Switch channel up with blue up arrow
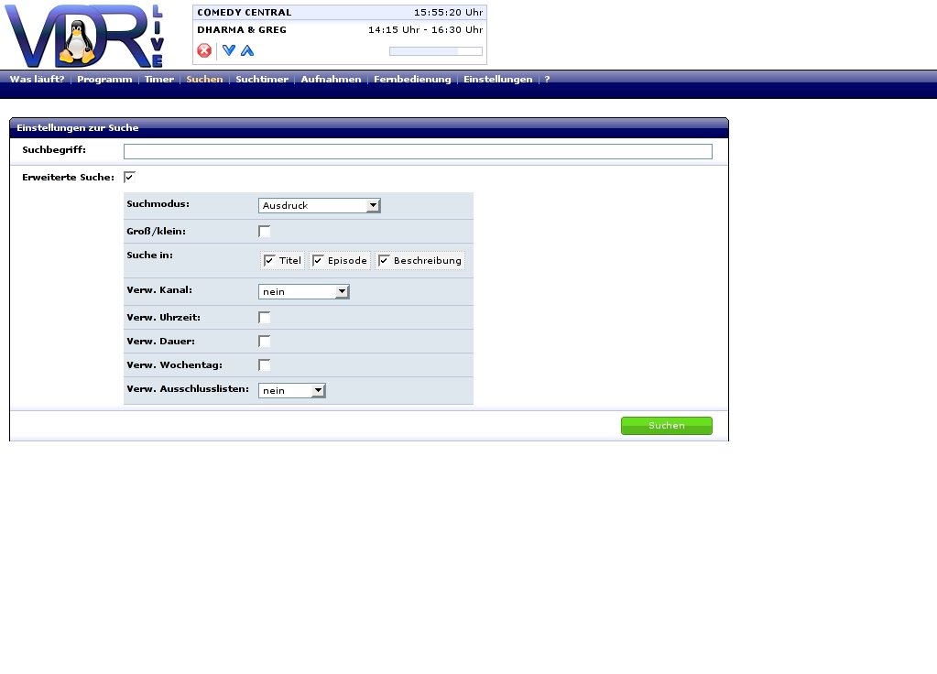937x674 pixels. 247,50
